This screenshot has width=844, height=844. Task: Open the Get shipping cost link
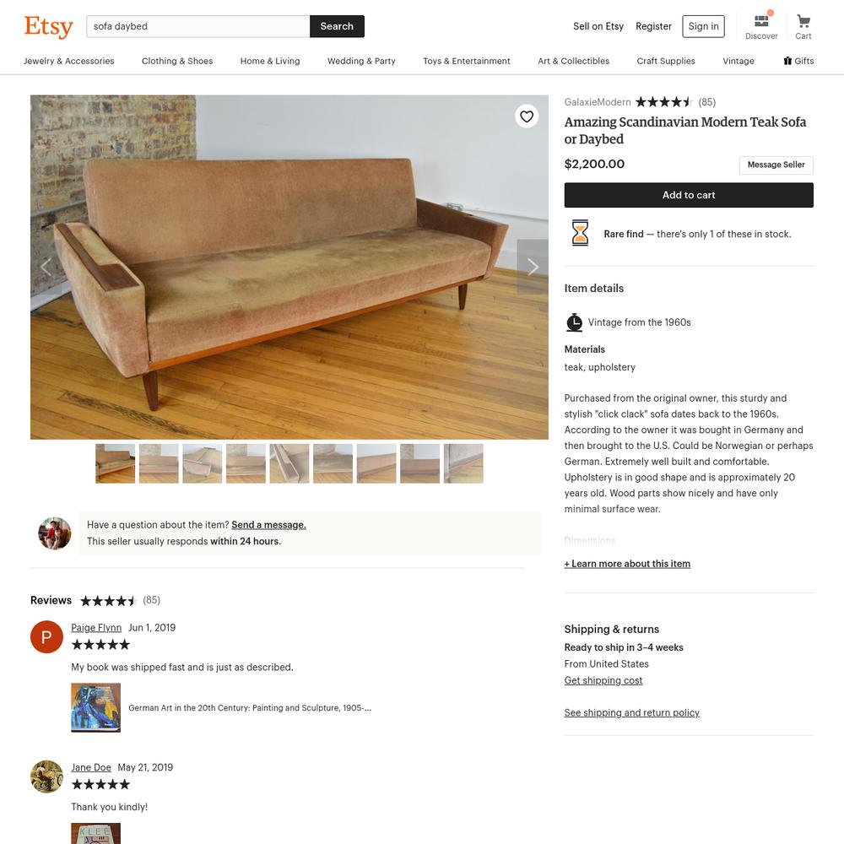click(x=603, y=680)
